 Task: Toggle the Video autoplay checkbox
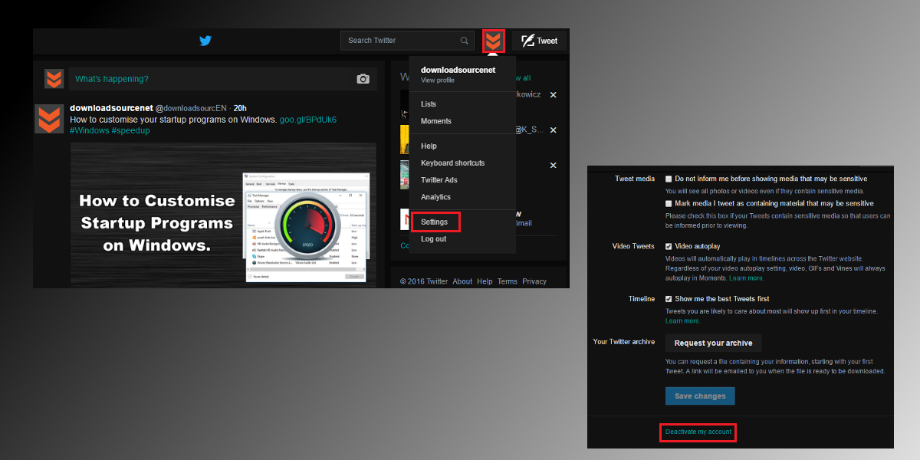pyautogui.click(x=669, y=247)
